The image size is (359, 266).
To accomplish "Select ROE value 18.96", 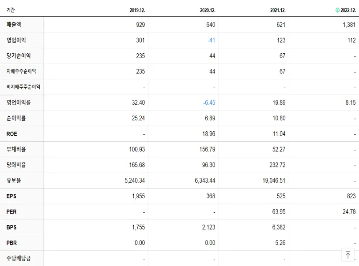I will coord(208,134).
